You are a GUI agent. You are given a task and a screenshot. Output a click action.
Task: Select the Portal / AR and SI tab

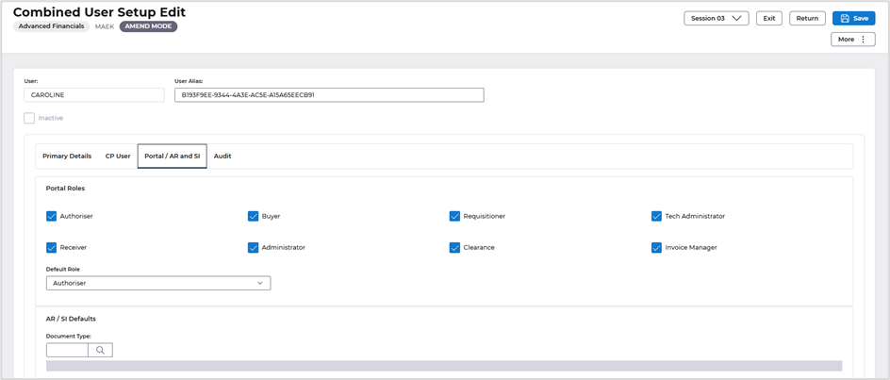(x=172, y=157)
